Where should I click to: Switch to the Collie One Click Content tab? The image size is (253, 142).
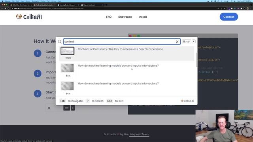(x=21, y=5)
